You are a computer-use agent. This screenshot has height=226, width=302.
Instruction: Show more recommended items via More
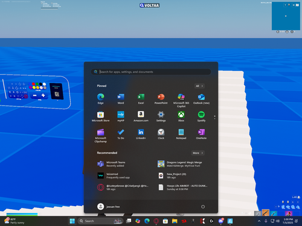[x=198, y=153]
